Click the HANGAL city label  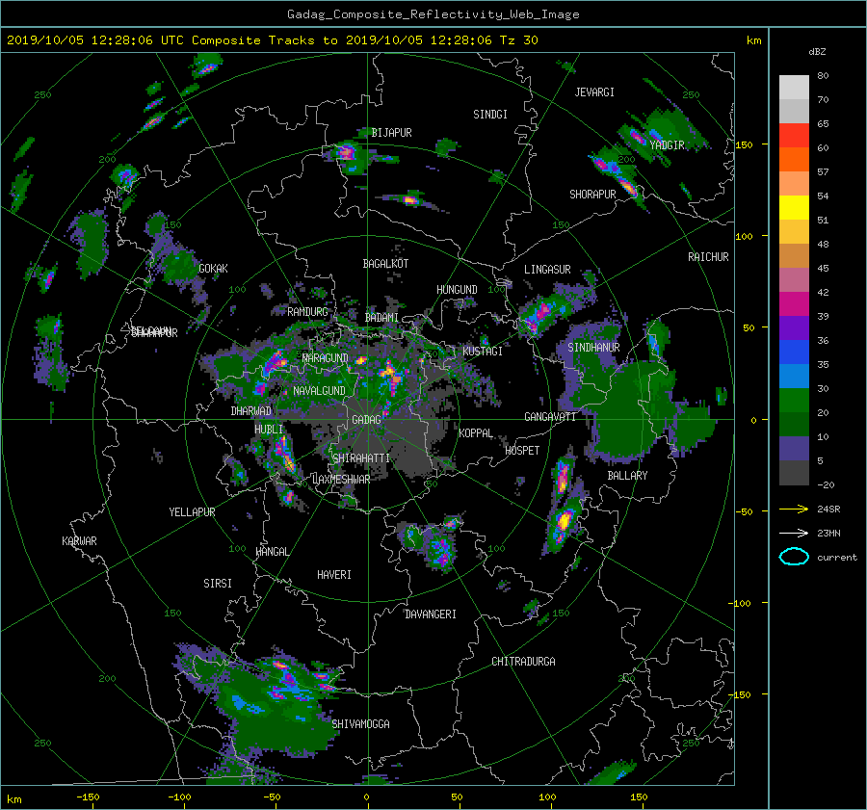[272, 552]
